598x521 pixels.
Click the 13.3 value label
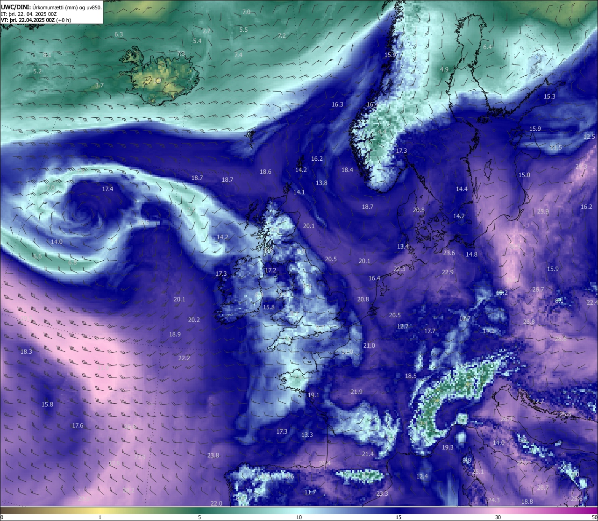(307, 435)
